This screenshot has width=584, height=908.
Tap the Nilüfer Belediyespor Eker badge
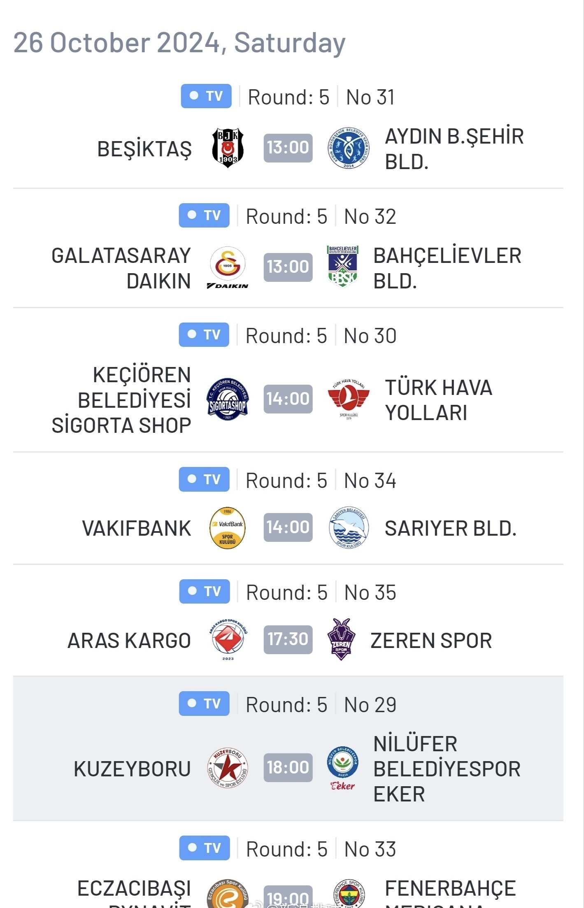point(342,768)
